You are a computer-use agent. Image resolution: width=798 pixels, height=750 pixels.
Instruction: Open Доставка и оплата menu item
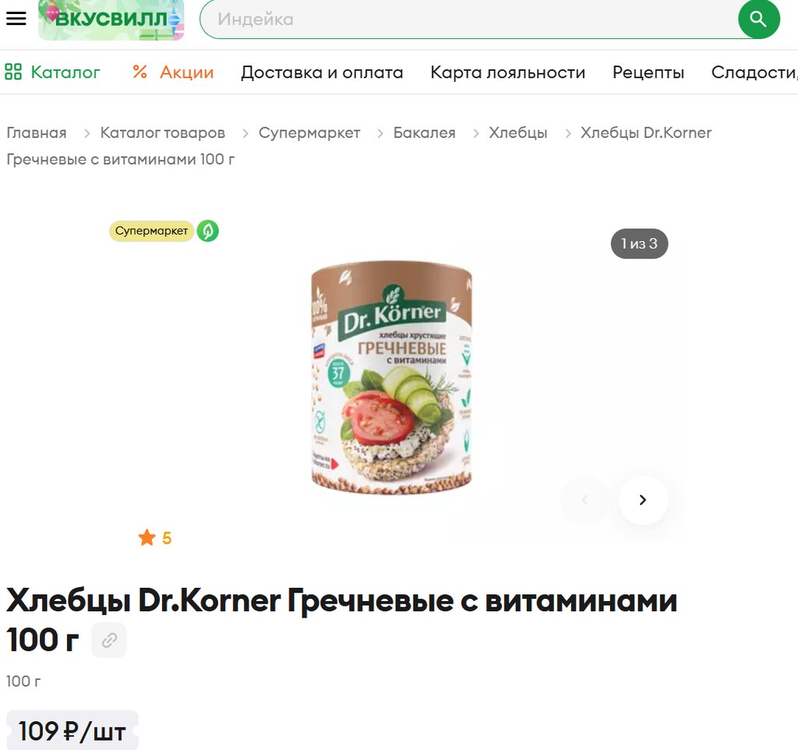(322, 73)
